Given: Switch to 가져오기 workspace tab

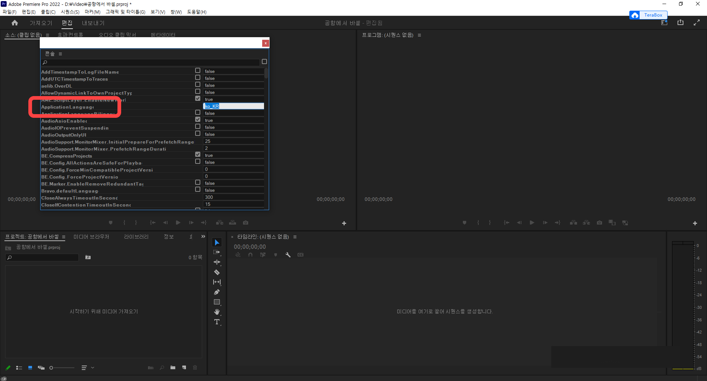Looking at the screenshot, I should [41, 23].
